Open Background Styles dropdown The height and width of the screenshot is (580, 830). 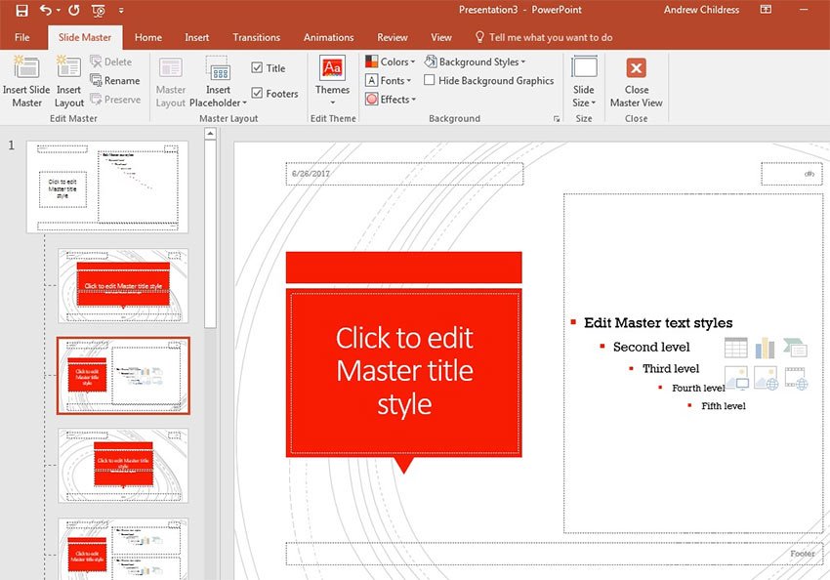coord(476,62)
